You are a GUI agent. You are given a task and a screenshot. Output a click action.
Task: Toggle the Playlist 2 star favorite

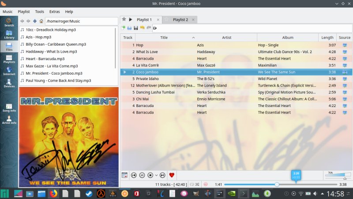[166, 19]
